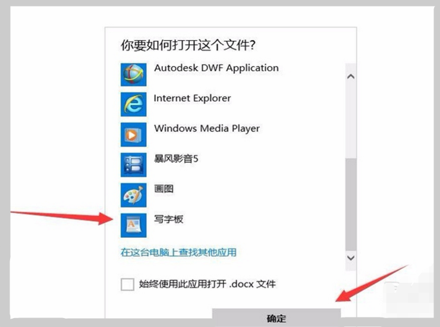
Task: Click the 画图 label
Action: [164, 188]
